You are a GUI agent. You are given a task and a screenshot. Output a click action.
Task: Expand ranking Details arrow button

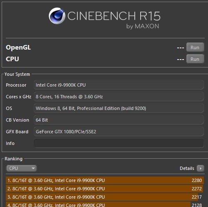[x=201, y=168]
